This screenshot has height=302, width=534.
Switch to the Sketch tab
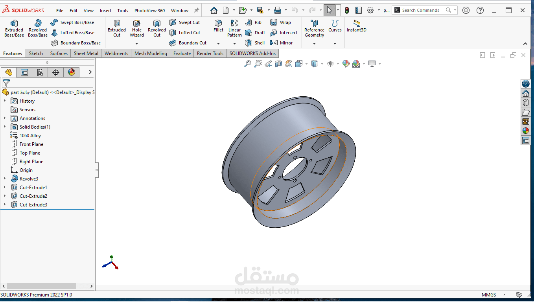point(36,53)
